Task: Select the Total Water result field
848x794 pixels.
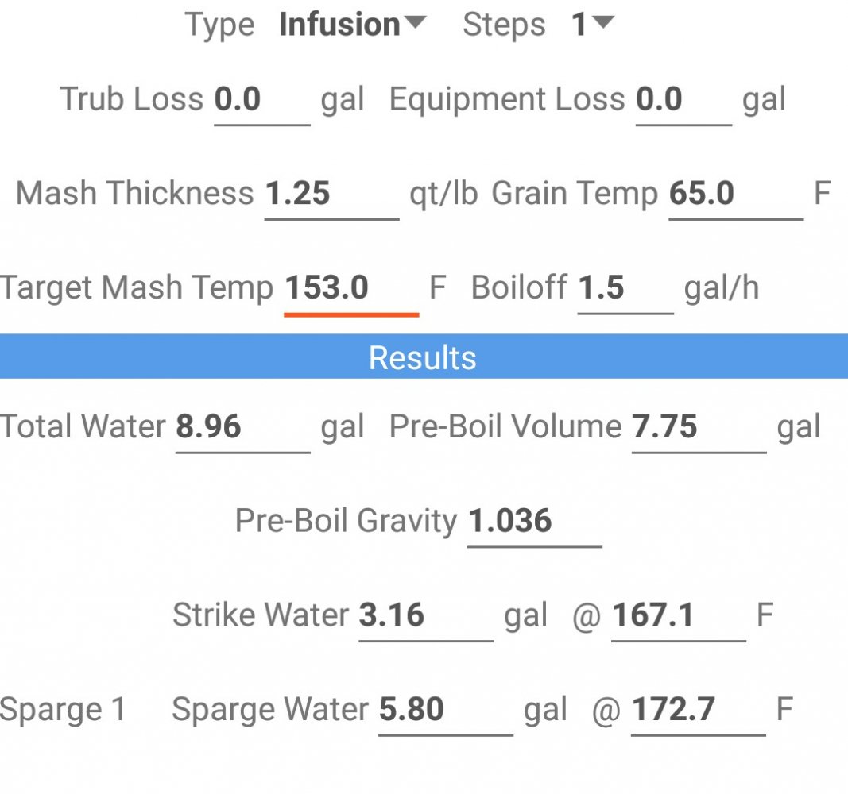Action: click(242, 428)
